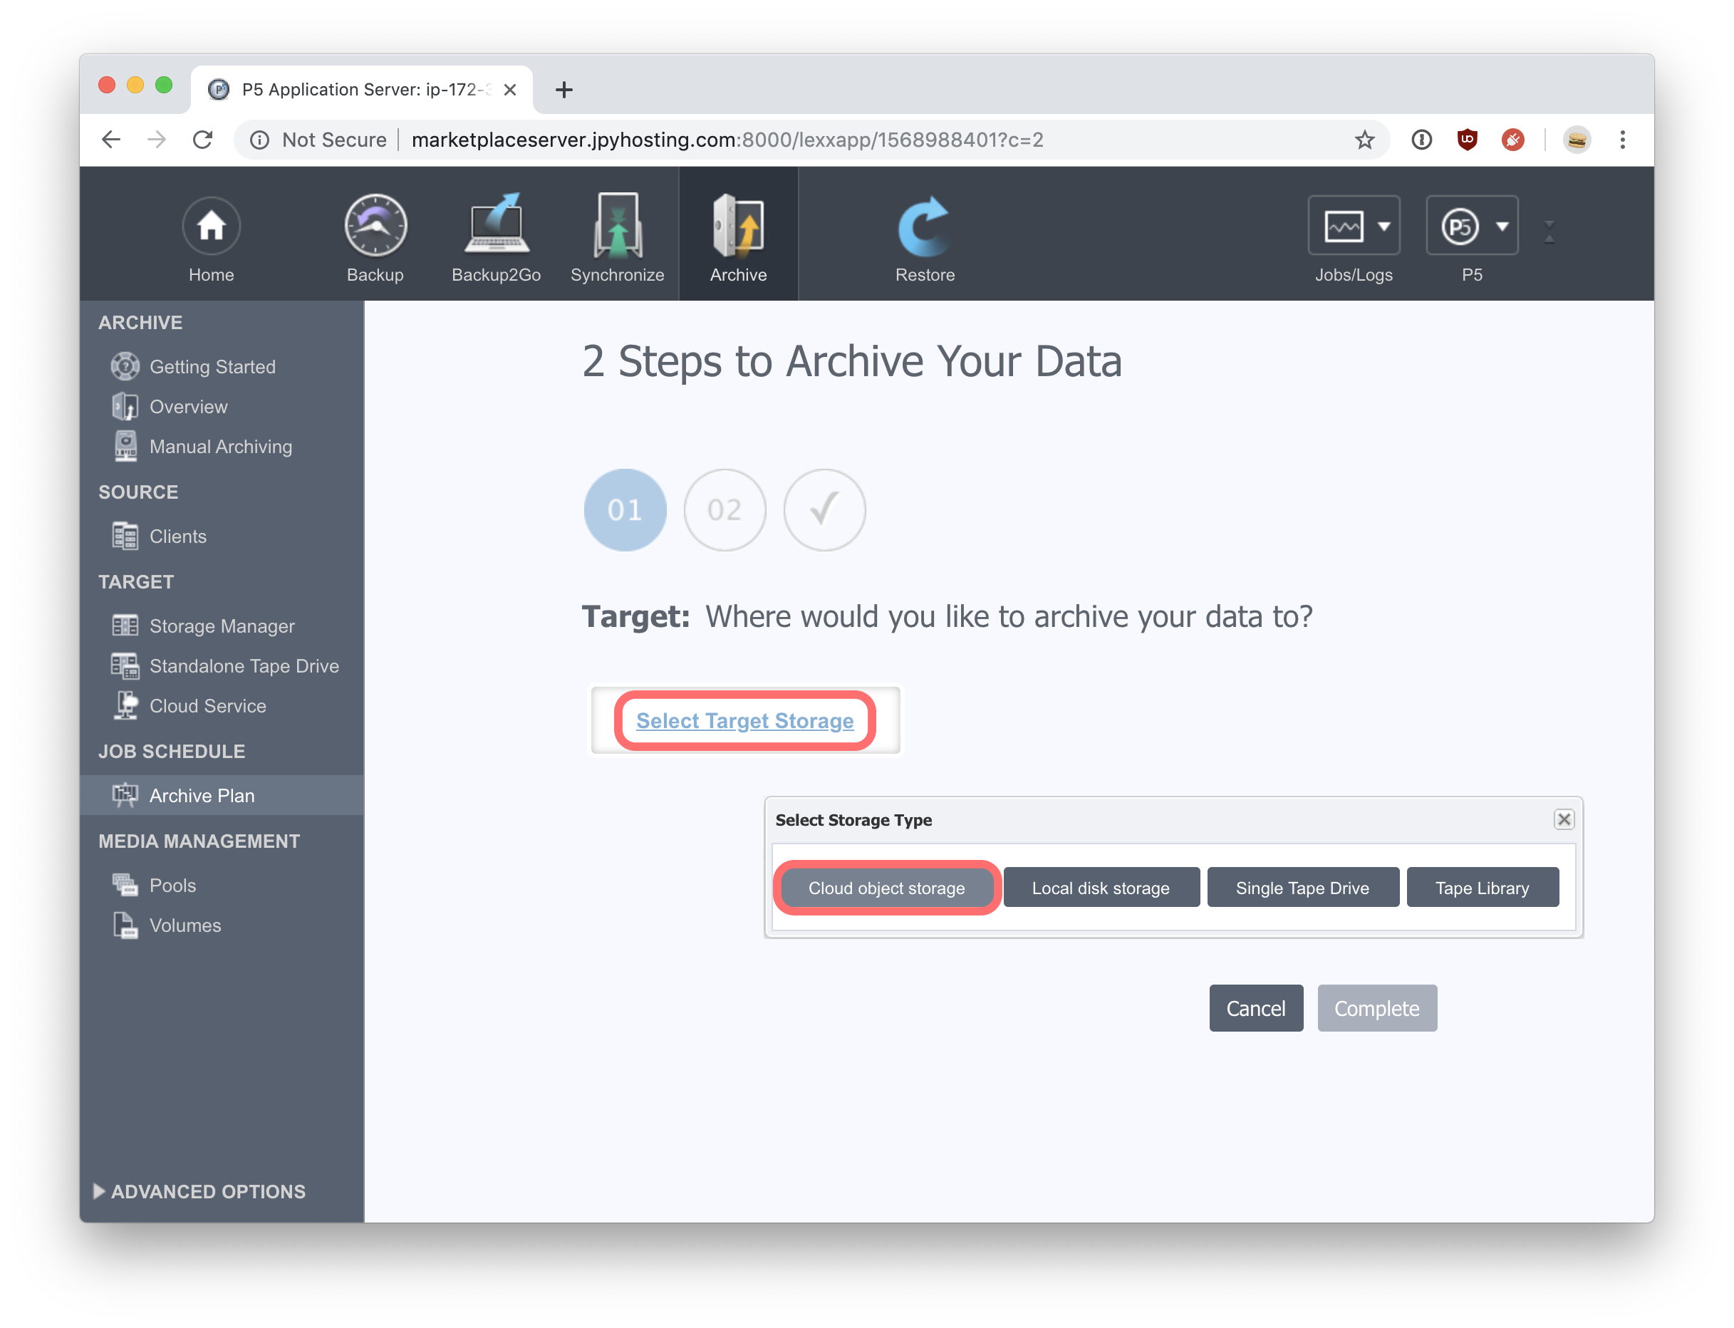
Task: Close the P5 Application Server tab
Action: coord(511,89)
